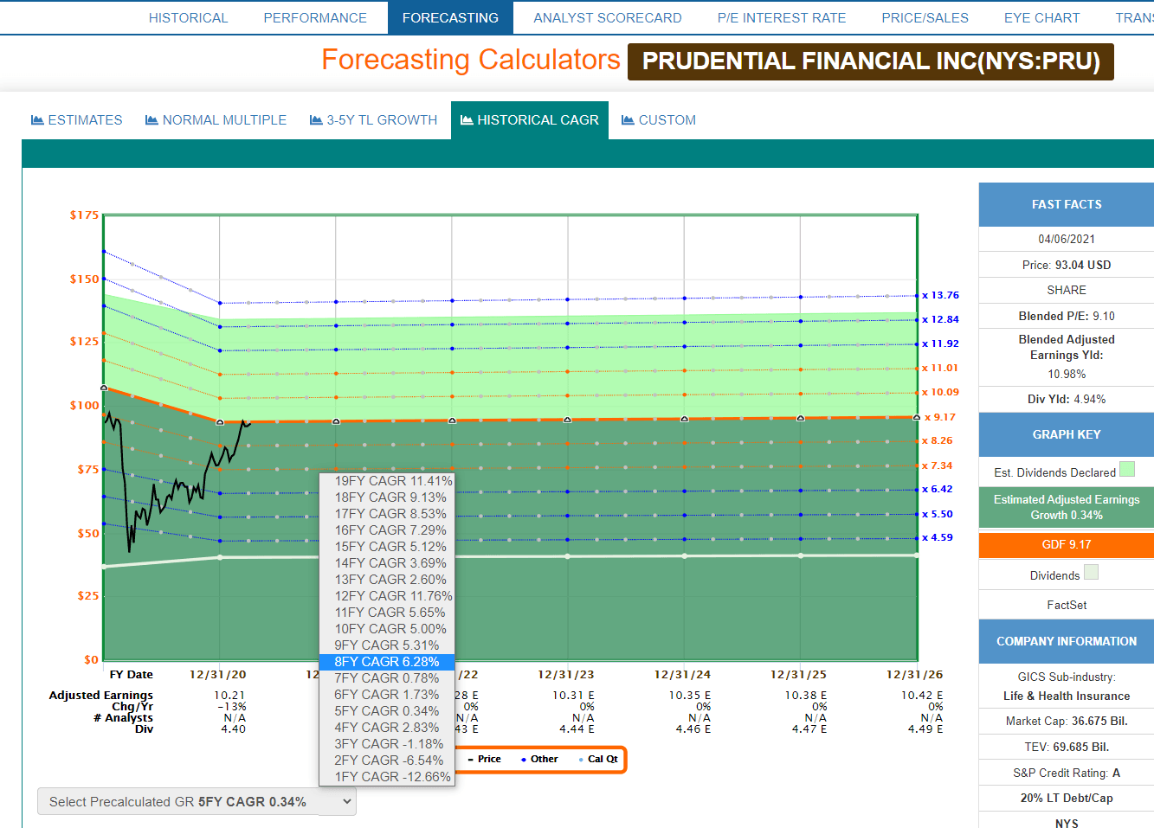The image size is (1154, 828).
Task: Click the Div Yld: 4.94% value
Action: 1067,400
